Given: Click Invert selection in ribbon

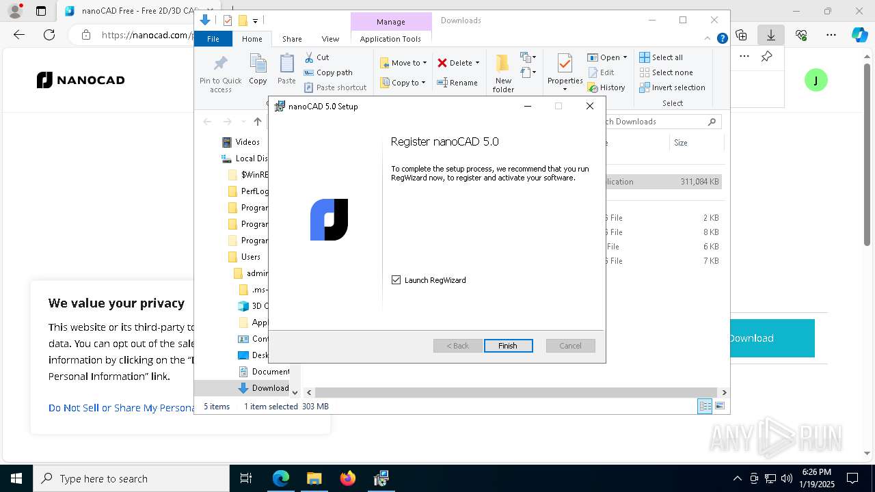Looking at the screenshot, I should click(x=672, y=87).
